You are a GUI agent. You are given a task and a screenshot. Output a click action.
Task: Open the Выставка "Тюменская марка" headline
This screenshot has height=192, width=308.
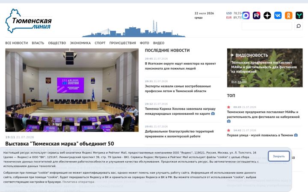(59, 144)
